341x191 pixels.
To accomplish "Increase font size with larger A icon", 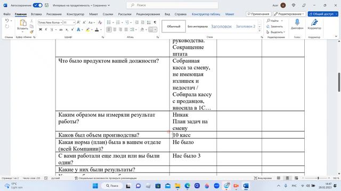I will point(78,22).
